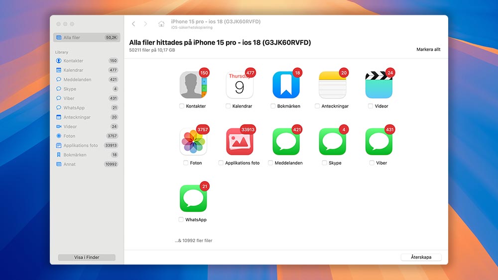Click the WhatsApp sidebar speech bubble icon
The width and height of the screenshot is (498, 280).
click(x=58, y=107)
